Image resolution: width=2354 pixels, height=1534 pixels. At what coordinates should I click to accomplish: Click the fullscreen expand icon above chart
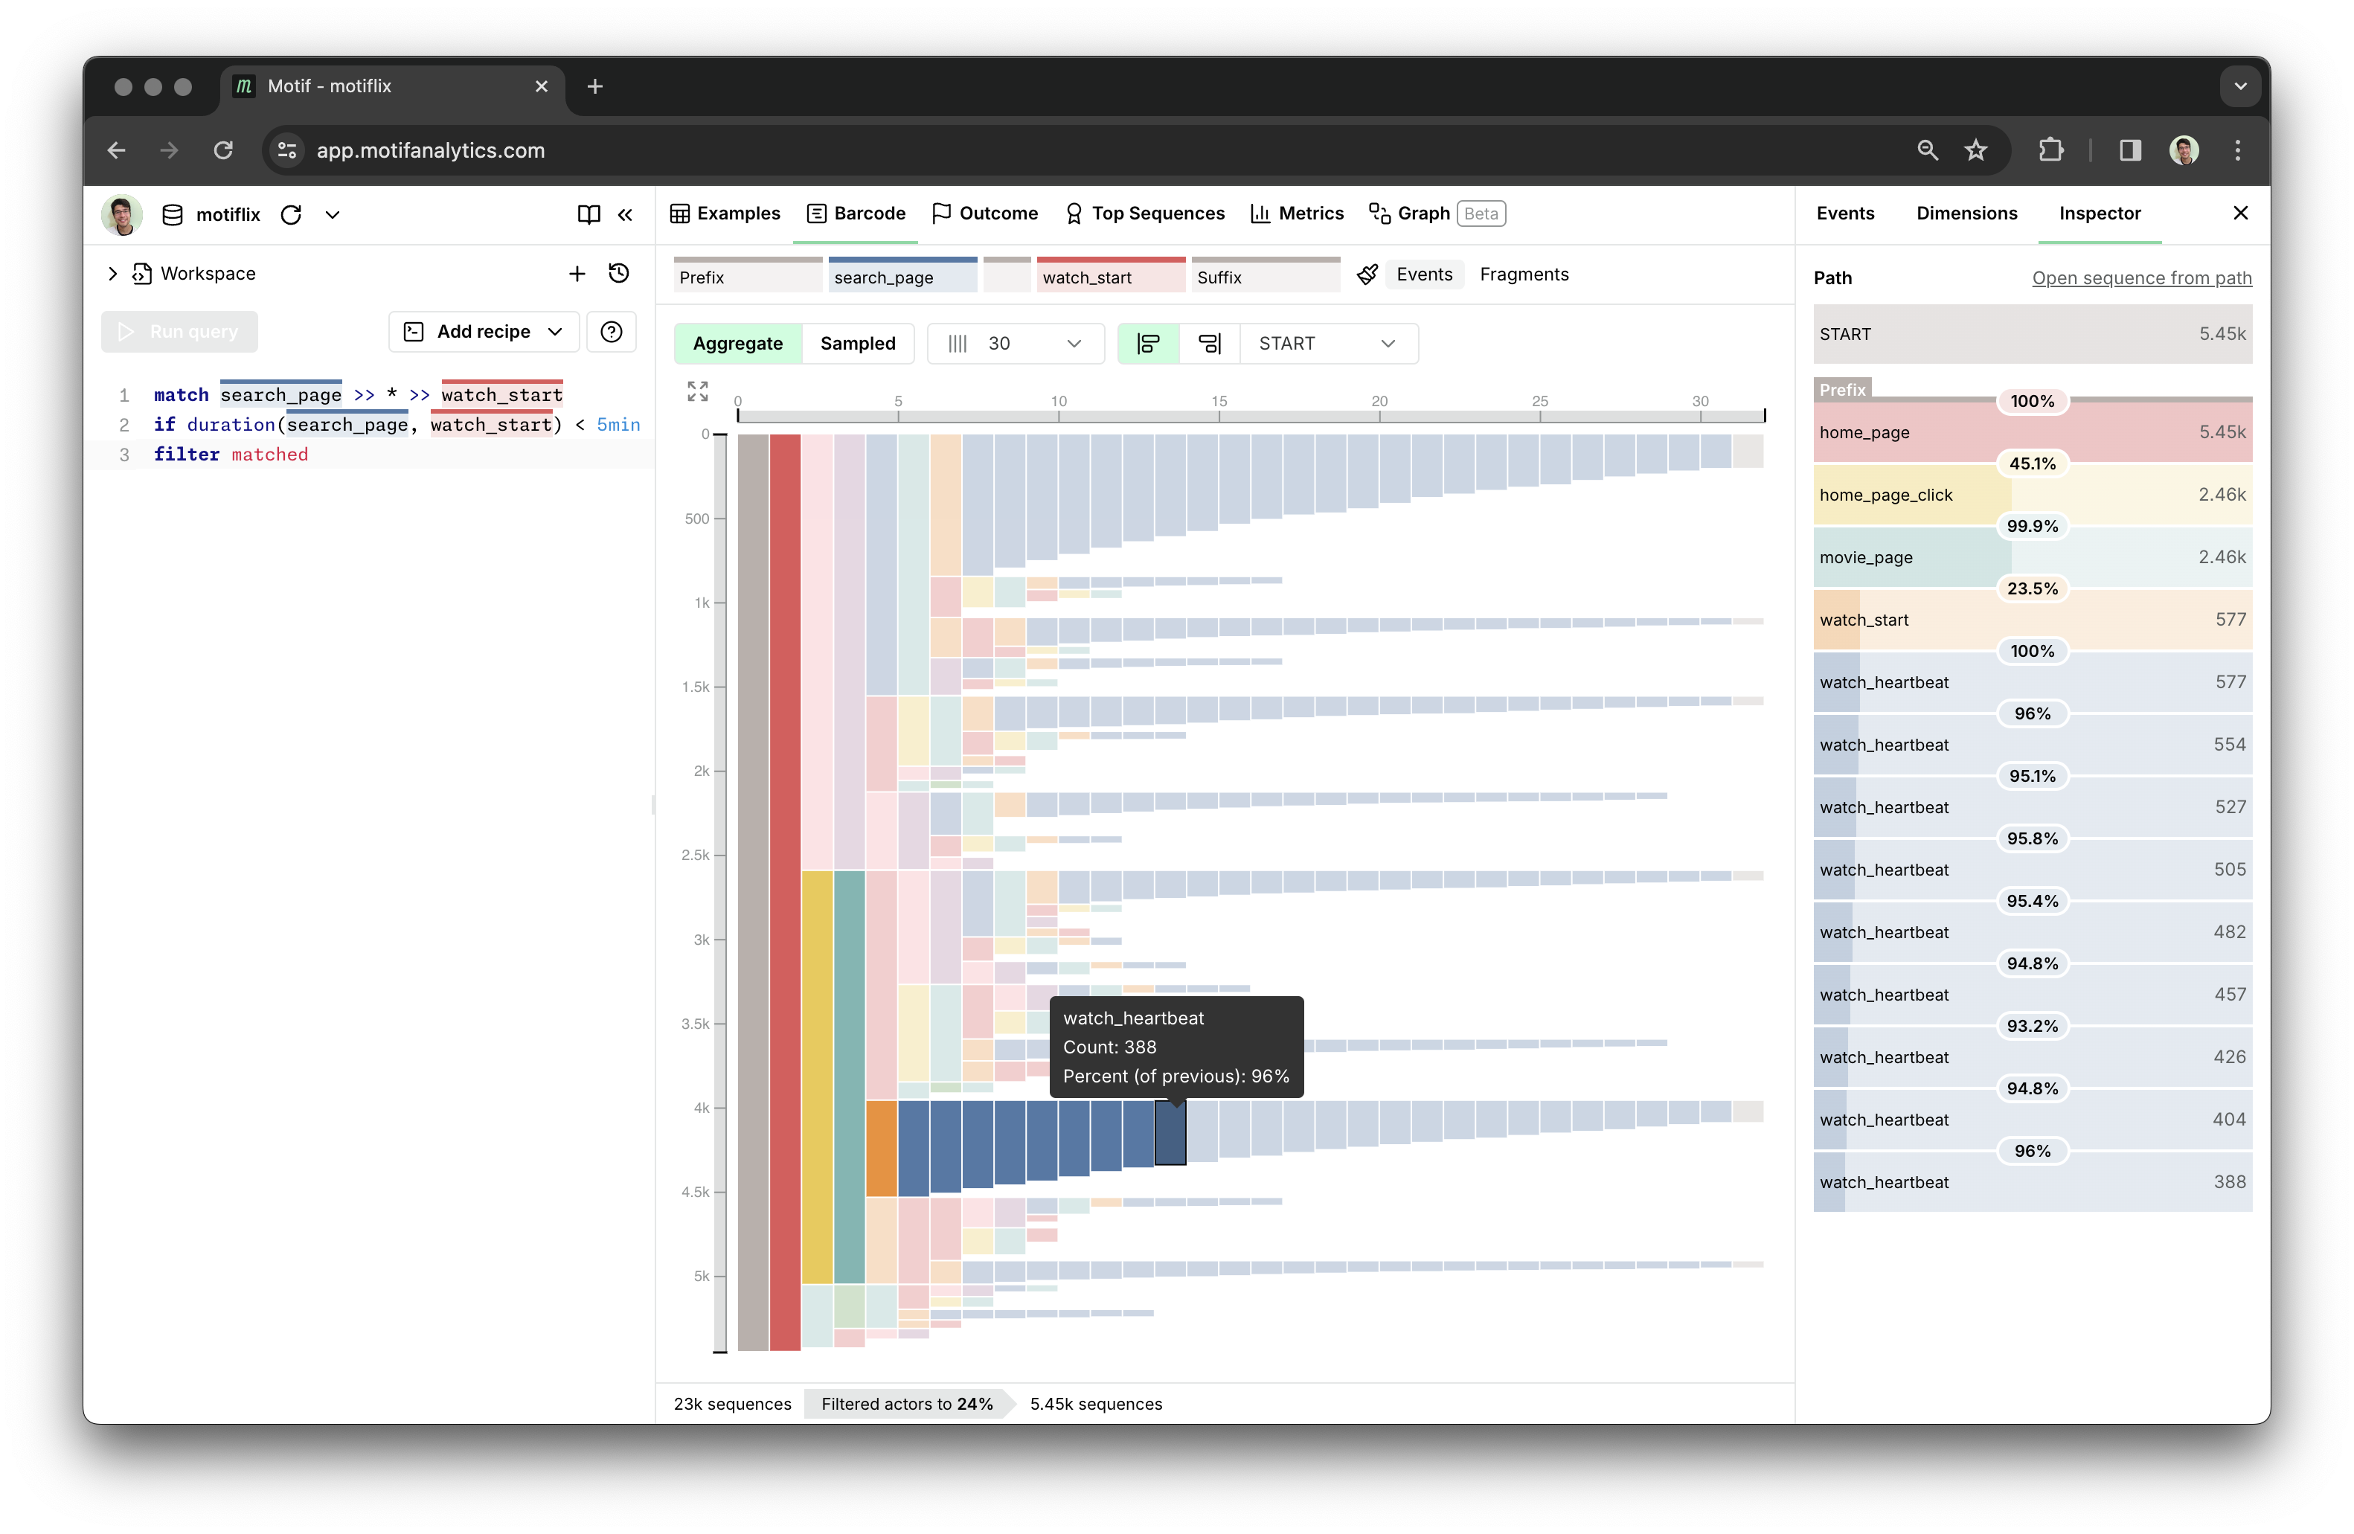click(x=697, y=391)
